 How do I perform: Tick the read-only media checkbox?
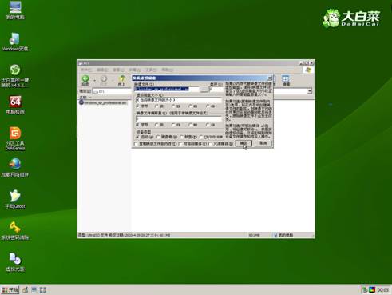(211, 144)
